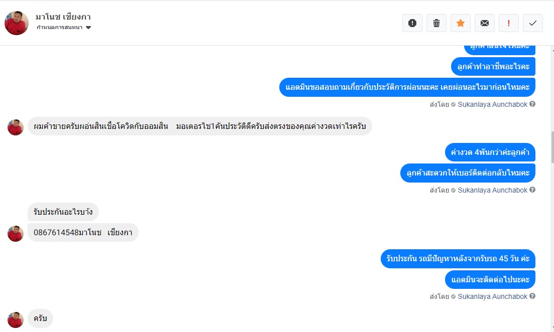Select the message bubble with 0867614548

[82, 233]
